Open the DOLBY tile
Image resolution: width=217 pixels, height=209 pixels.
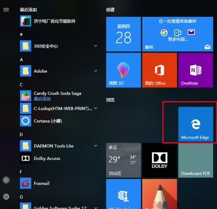160,160
